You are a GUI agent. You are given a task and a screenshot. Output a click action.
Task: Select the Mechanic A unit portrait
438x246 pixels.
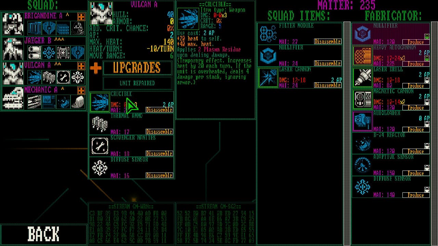[x=13, y=98]
